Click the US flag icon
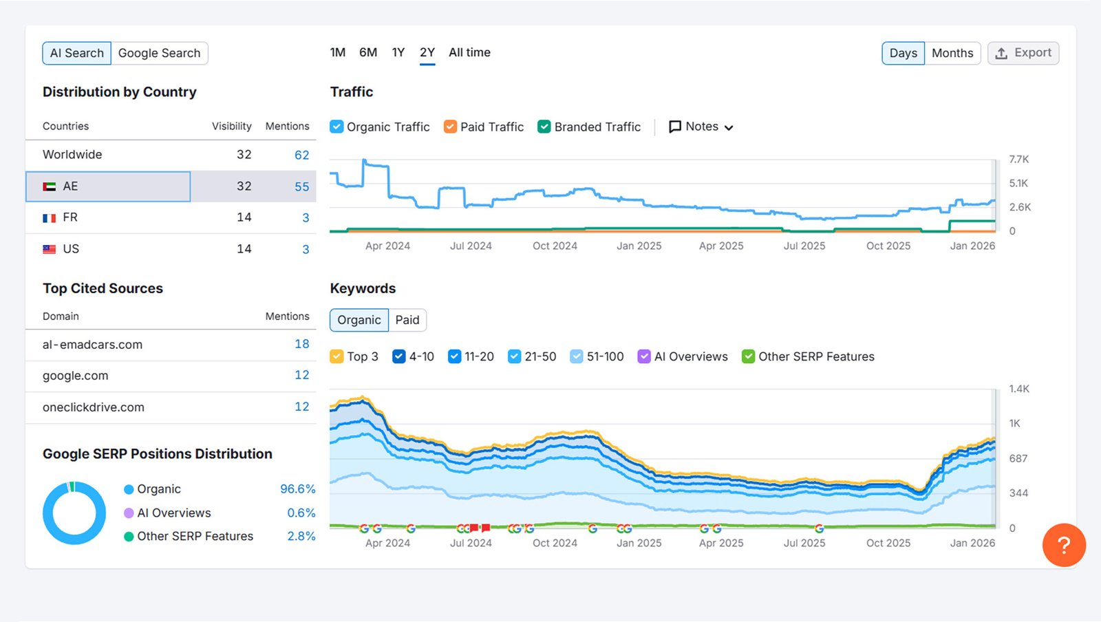This screenshot has height=622, width=1101. tap(49, 248)
